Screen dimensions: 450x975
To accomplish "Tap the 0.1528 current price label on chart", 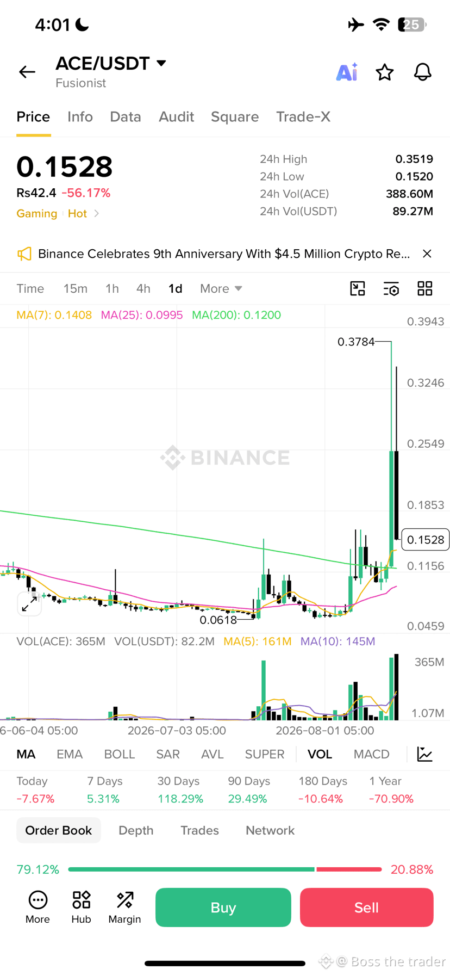I will [x=426, y=540].
